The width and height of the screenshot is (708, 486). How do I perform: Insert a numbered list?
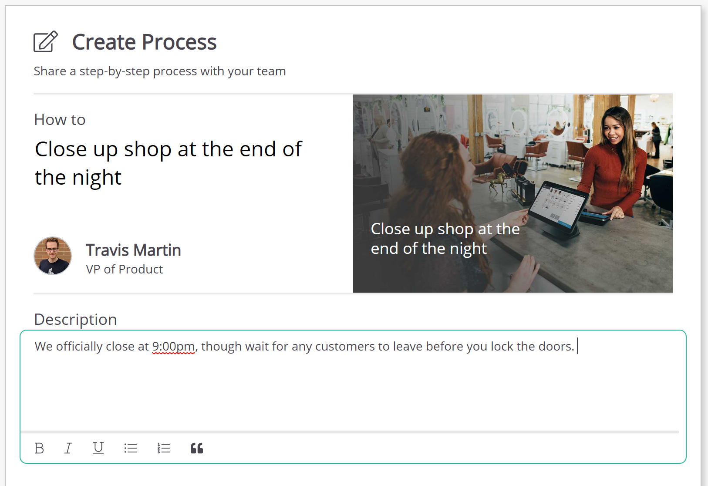point(164,448)
